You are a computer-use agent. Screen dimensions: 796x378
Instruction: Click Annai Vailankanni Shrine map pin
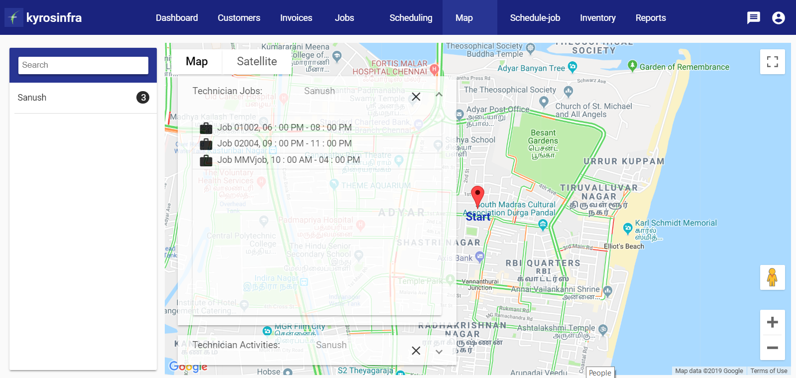[x=607, y=290]
